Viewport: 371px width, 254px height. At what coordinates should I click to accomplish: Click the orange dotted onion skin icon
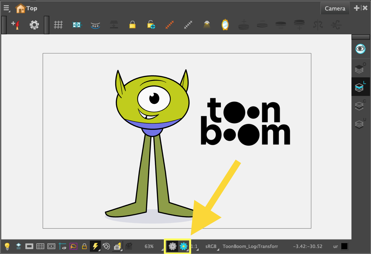[170, 25]
